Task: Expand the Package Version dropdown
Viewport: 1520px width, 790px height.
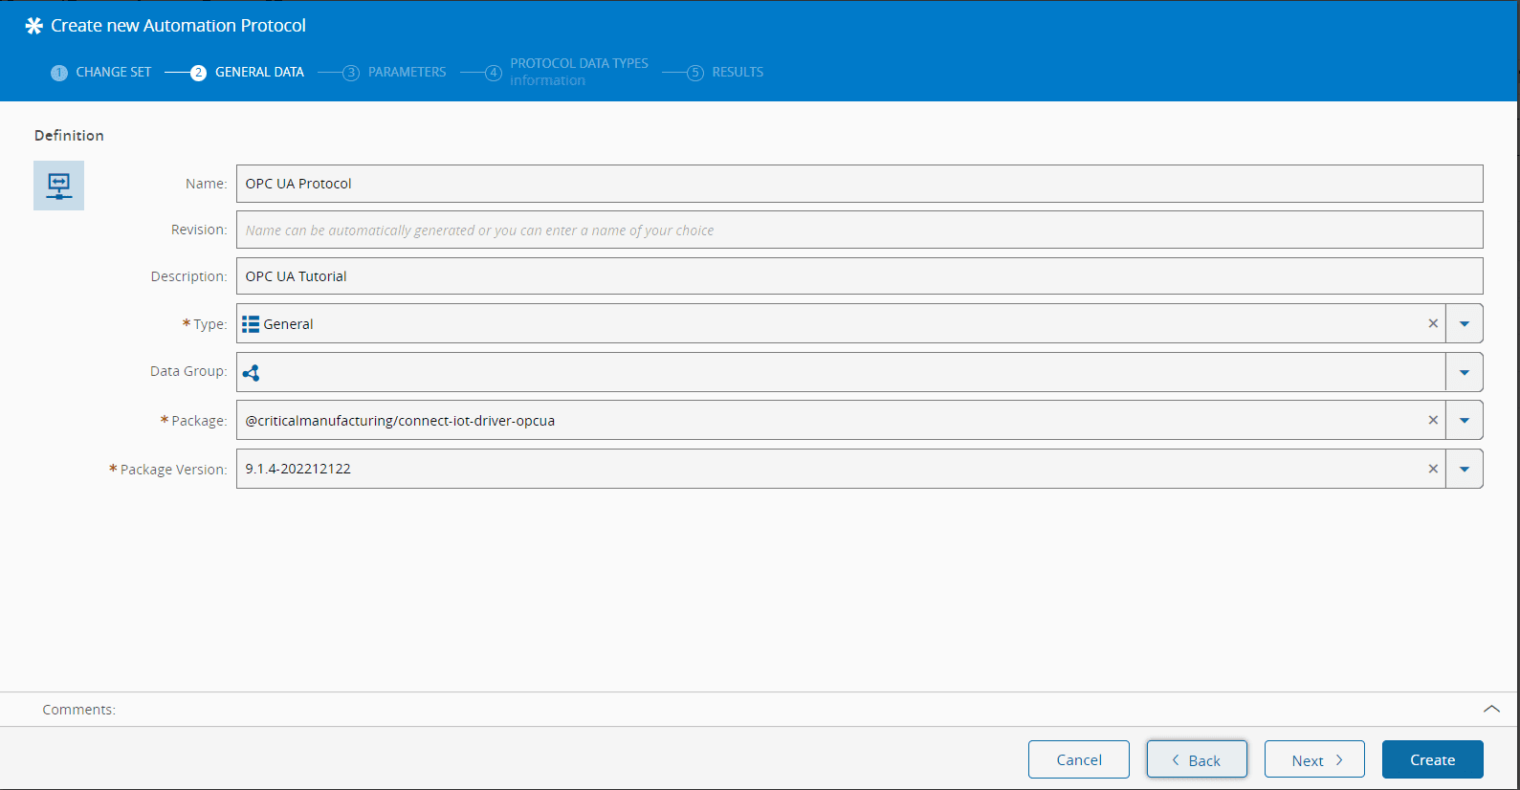Action: (x=1464, y=470)
